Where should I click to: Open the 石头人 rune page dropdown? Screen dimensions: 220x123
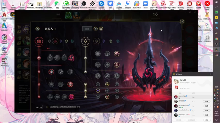[50, 29]
